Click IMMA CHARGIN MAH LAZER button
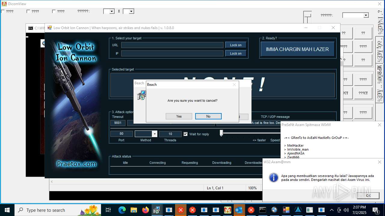The height and width of the screenshot is (216, 385). click(x=297, y=49)
